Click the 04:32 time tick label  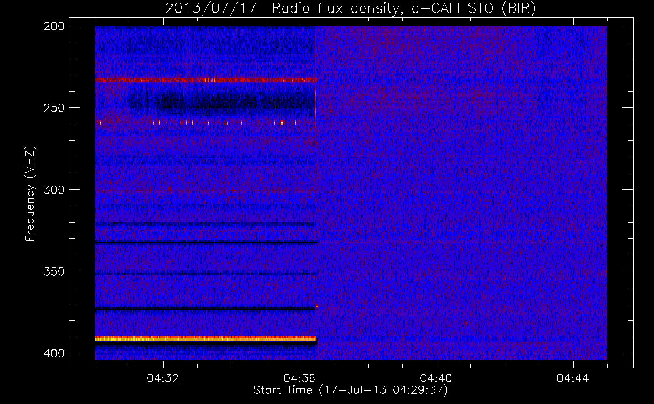click(163, 378)
